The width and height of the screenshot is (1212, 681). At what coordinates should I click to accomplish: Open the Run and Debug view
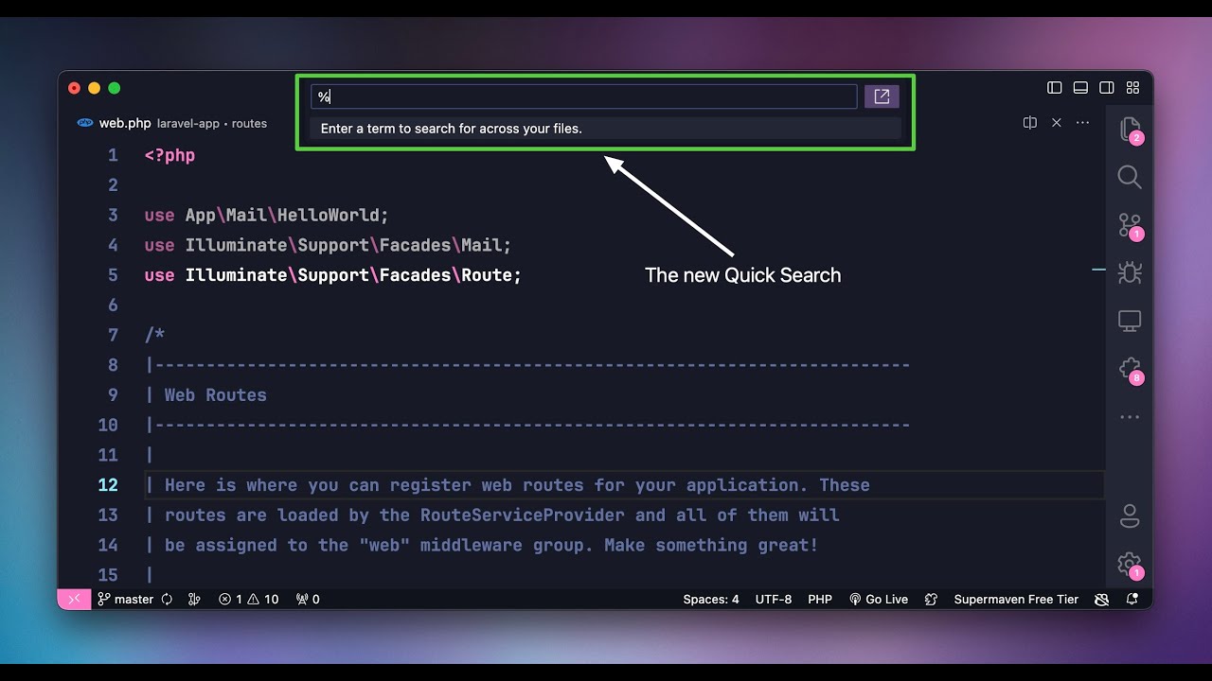(x=1129, y=273)
